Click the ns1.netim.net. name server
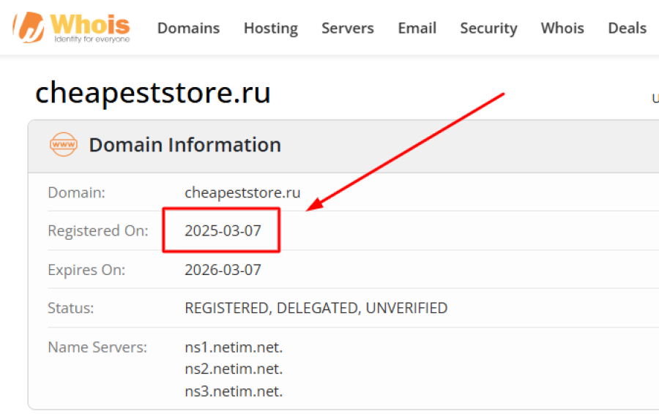This screenshot has height=414, width=659. coord(234,347)
